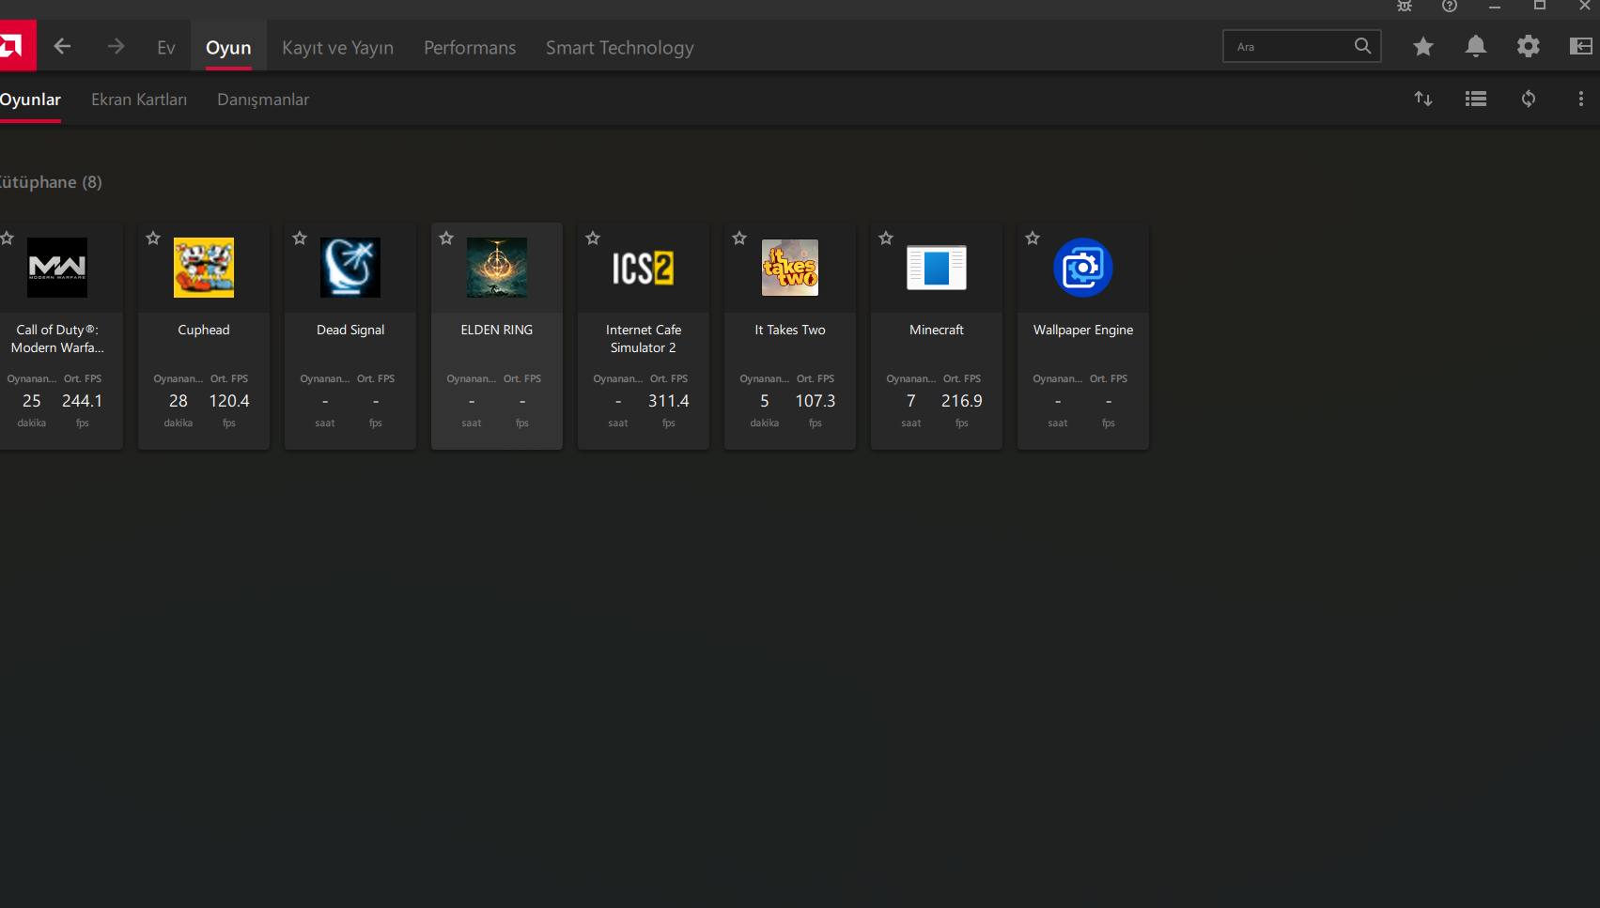Star Internet Cafe Simulator 2
The width and height of the screenshot is (1600, 908).
(x=593, y=239)
